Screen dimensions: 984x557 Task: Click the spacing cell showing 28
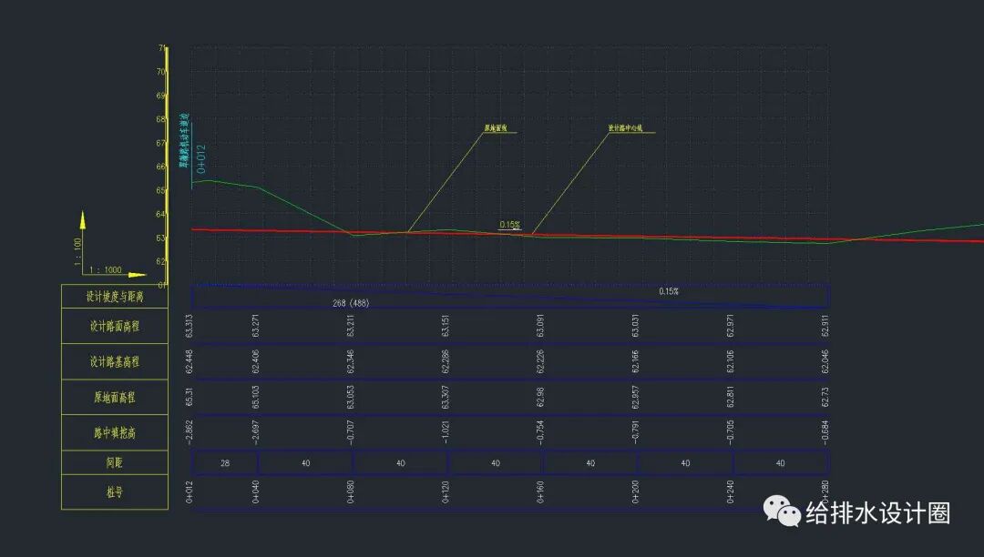(225, 463)
